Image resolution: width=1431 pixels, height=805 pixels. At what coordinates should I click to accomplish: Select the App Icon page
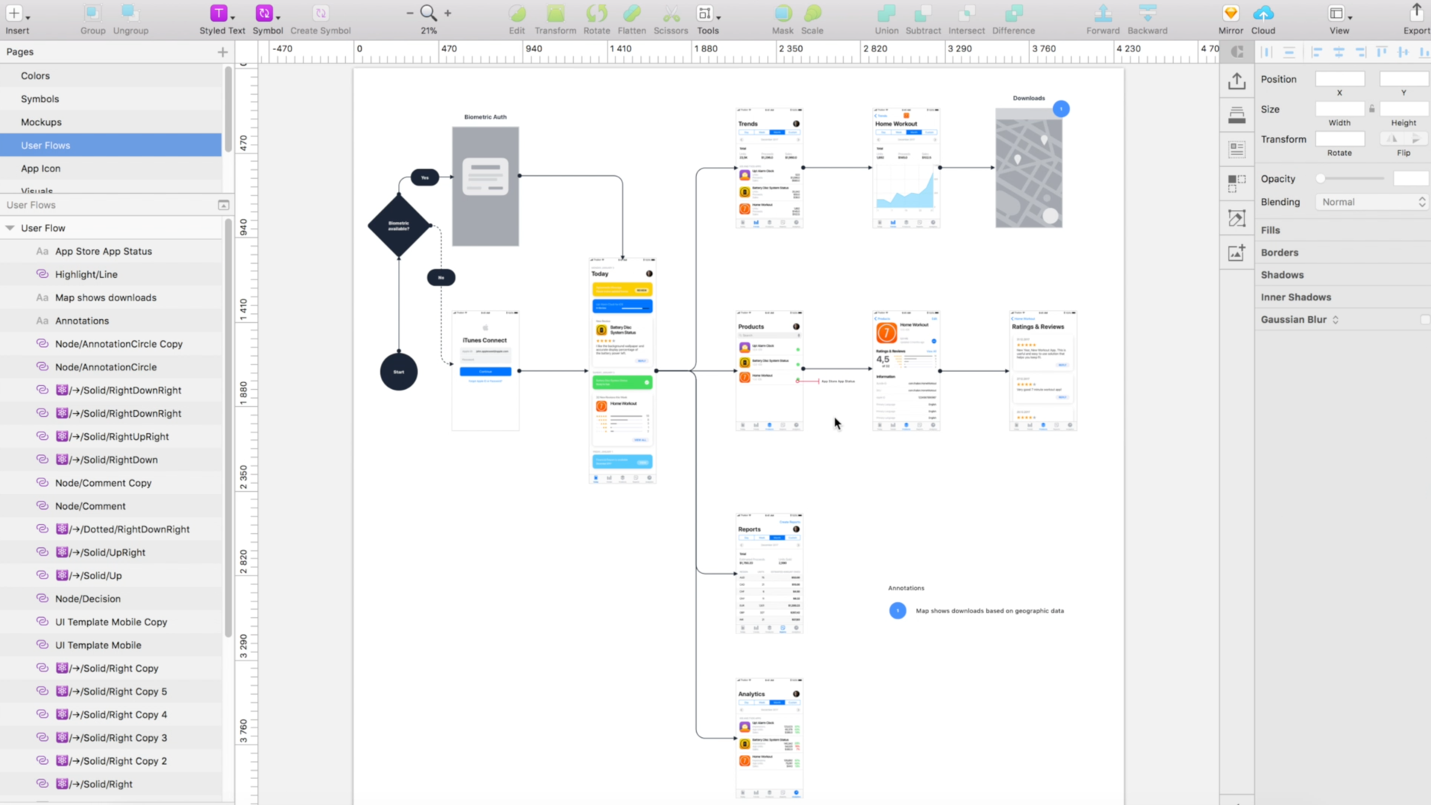[40, 168]
